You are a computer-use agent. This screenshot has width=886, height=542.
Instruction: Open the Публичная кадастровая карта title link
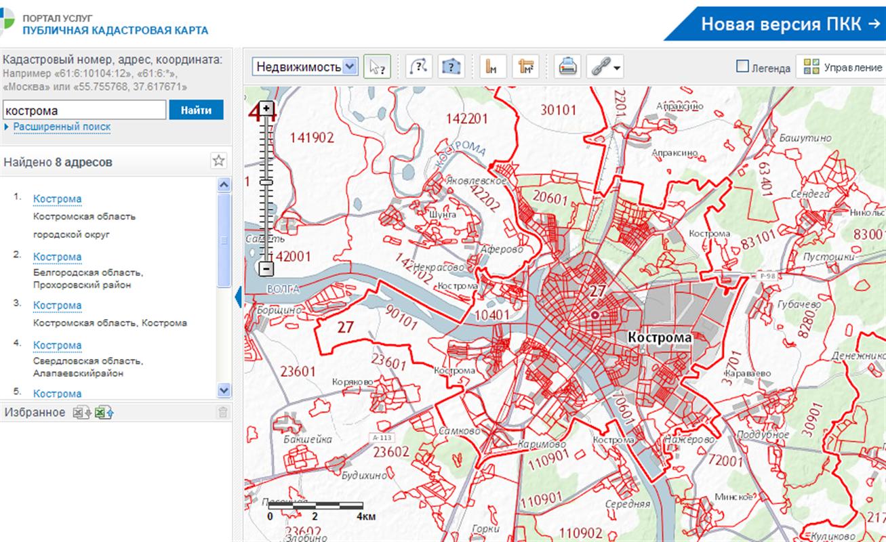pyautogui.click(x=115, y=30)
